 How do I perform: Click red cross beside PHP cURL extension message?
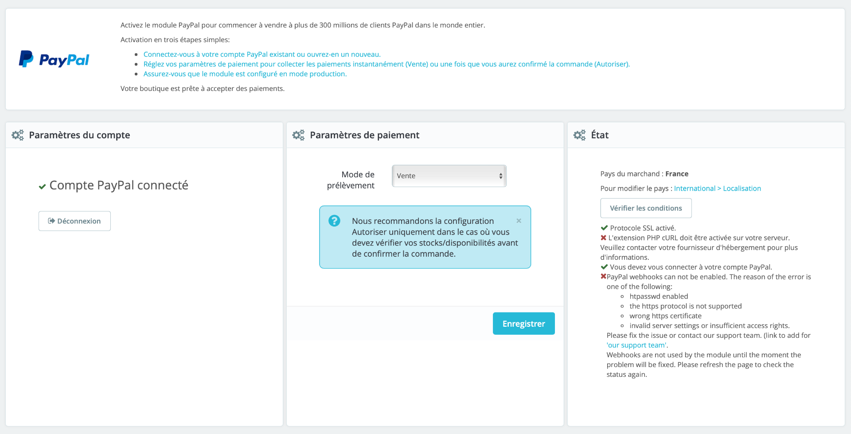click(603, 238)
